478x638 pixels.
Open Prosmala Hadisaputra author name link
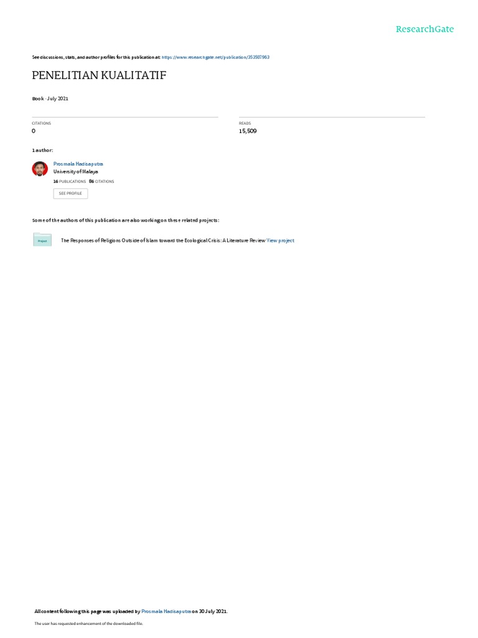pyautogui.click(x=78, y=164)
